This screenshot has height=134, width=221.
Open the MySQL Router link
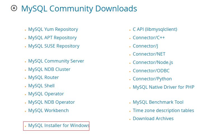coord(43,78)
